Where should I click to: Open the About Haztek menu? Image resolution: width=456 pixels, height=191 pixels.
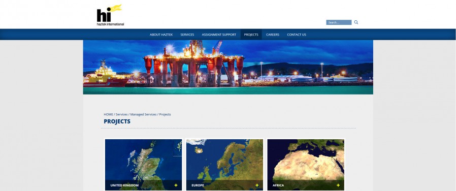click(161, 35)
